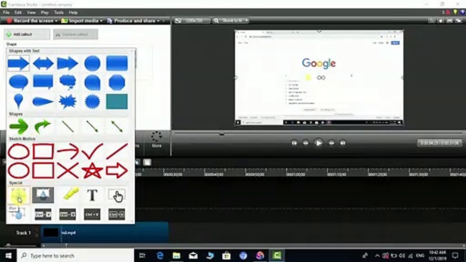Click the timeline zoom slider handle
Viewport: 466px width, 262px height.
point(8,245)
